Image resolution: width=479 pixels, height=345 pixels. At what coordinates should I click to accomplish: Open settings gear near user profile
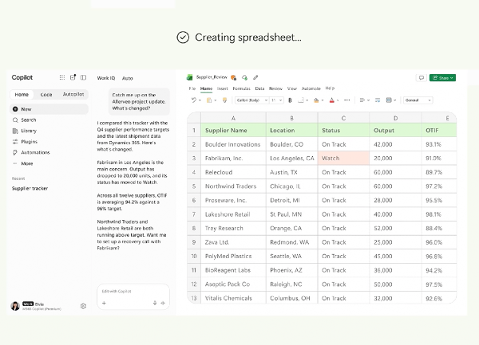tap(83, 306)
